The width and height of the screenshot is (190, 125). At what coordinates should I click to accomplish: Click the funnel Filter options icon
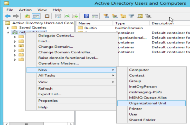pyautogui.click(x=131, y=16)
